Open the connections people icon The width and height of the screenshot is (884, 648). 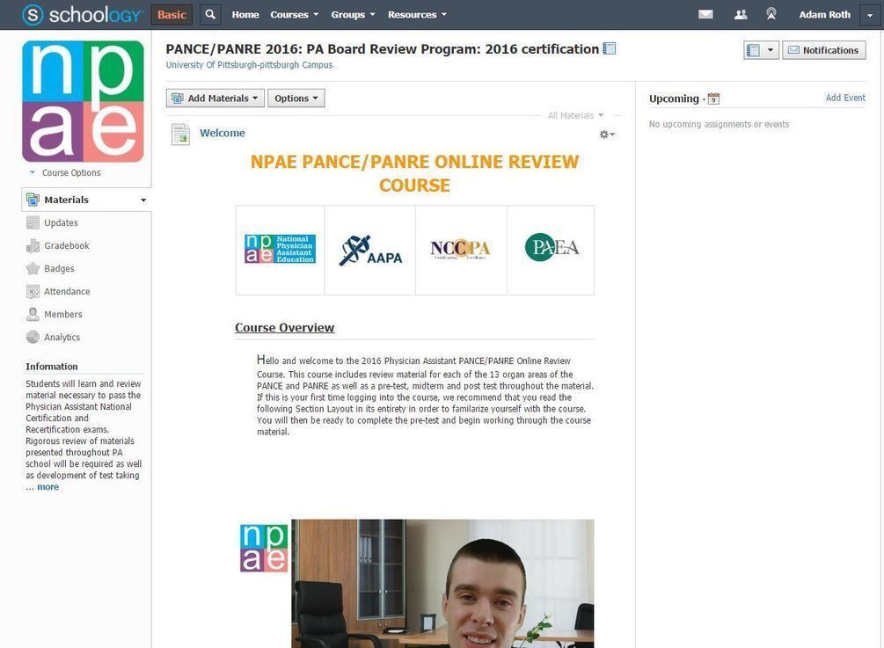coord(741,15)
